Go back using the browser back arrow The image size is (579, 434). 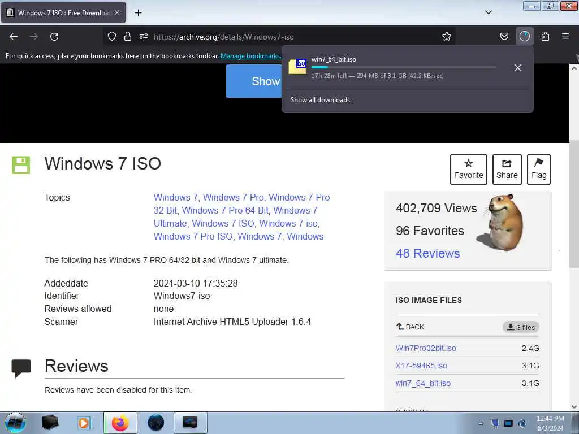click(x=14, y=37)
